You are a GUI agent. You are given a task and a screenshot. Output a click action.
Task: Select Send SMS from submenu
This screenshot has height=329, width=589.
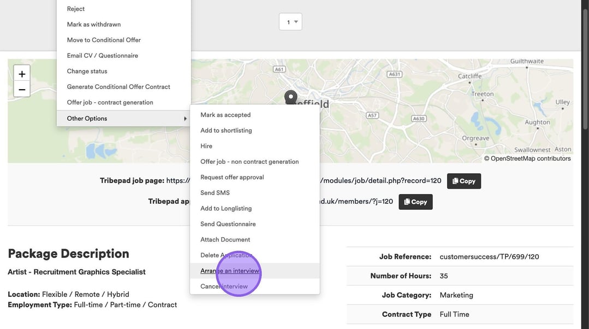click(x=215, y=193)
